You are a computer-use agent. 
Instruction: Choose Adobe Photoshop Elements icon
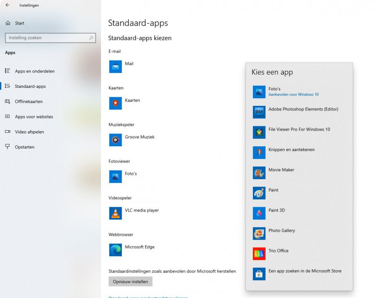[259, 112]
